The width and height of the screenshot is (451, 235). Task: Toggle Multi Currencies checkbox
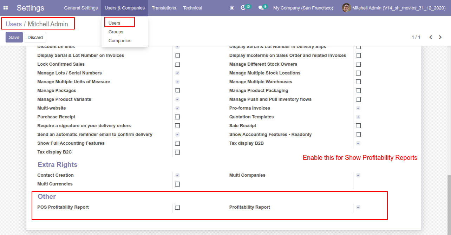coord(177,184)
